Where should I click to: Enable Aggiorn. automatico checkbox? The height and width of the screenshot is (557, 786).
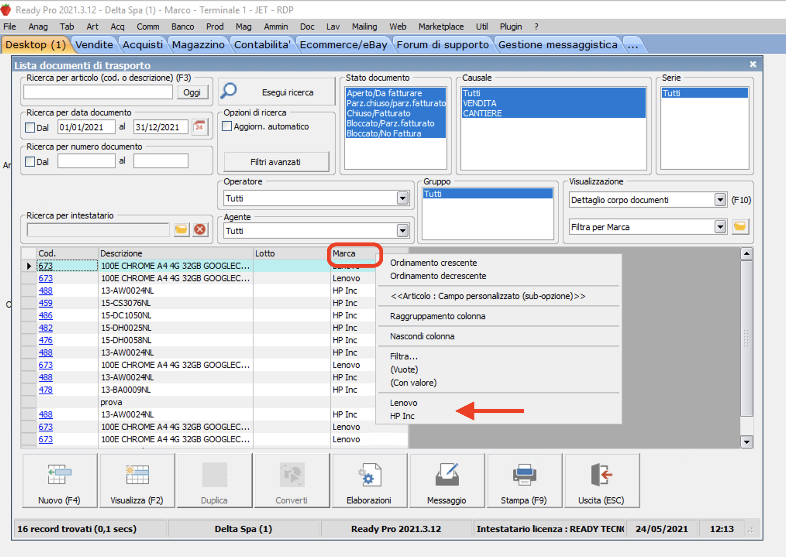227,126
